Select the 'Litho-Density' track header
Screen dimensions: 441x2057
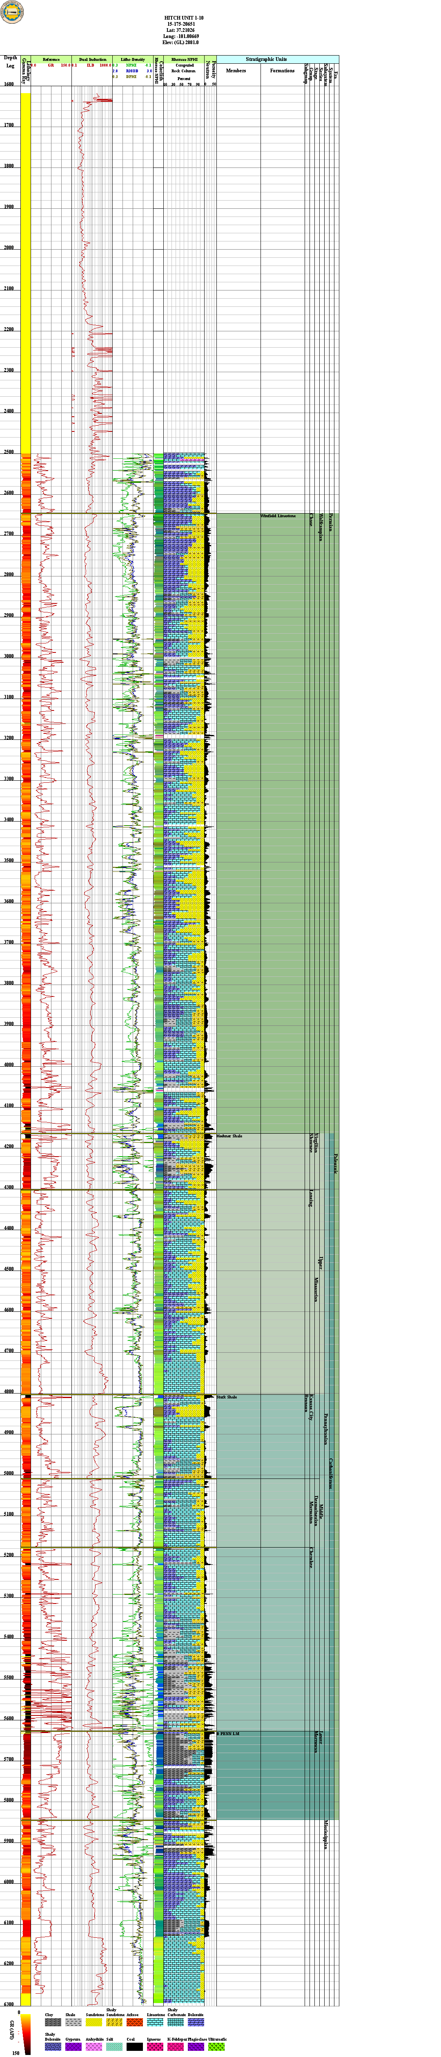pos(133,60)
